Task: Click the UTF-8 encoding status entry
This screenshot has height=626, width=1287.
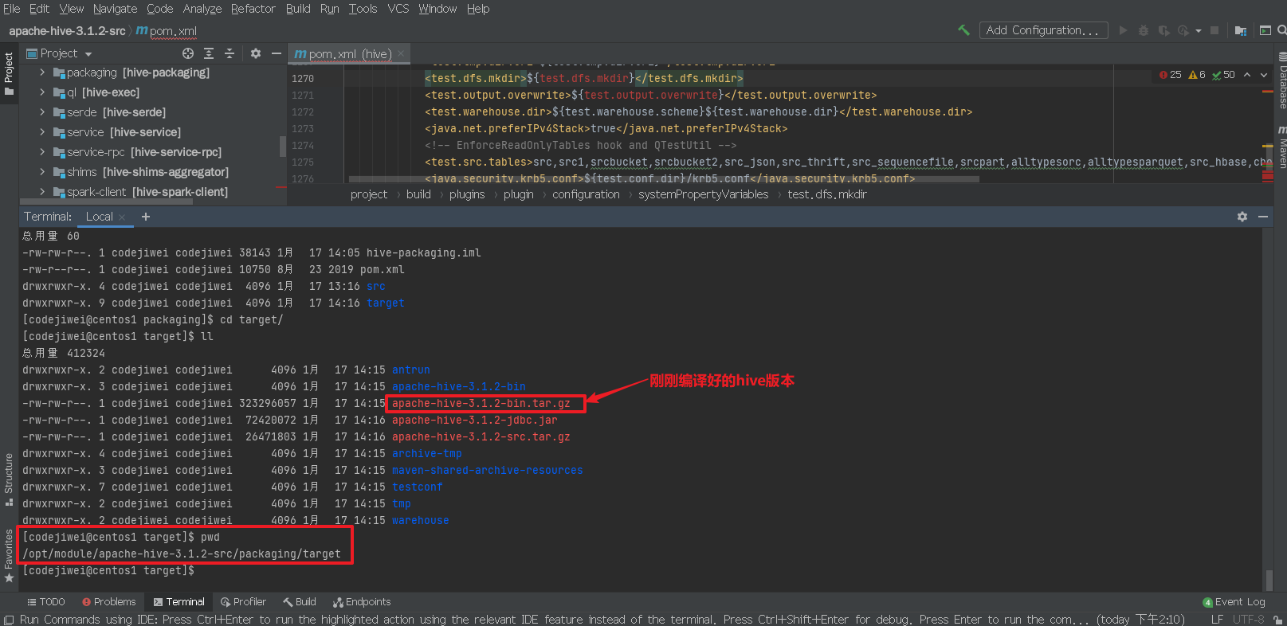Action: (x=1248, y=620)
